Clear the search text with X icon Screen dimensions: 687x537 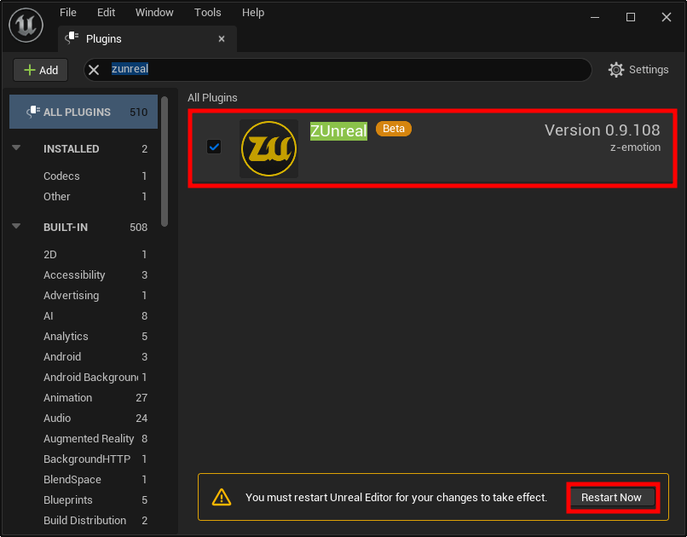(95, 70)
